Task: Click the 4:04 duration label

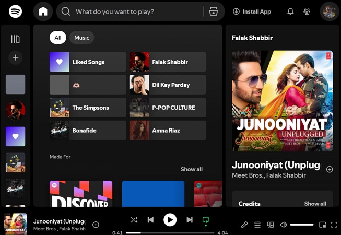Action: point(222,233)
